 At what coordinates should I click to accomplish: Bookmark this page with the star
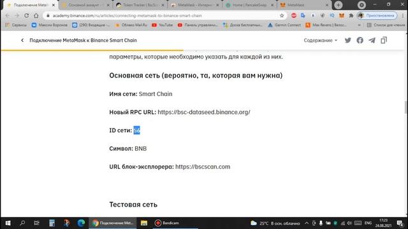tap(282, 15)
